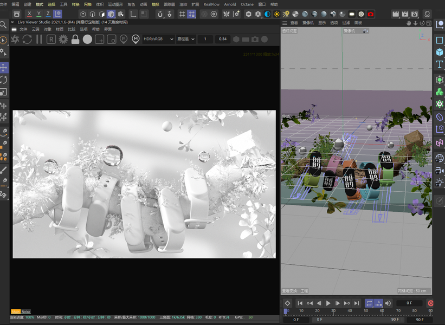Toggle the Y axis lock
This screenshot has width=445, height=325.
pos(38,14)
